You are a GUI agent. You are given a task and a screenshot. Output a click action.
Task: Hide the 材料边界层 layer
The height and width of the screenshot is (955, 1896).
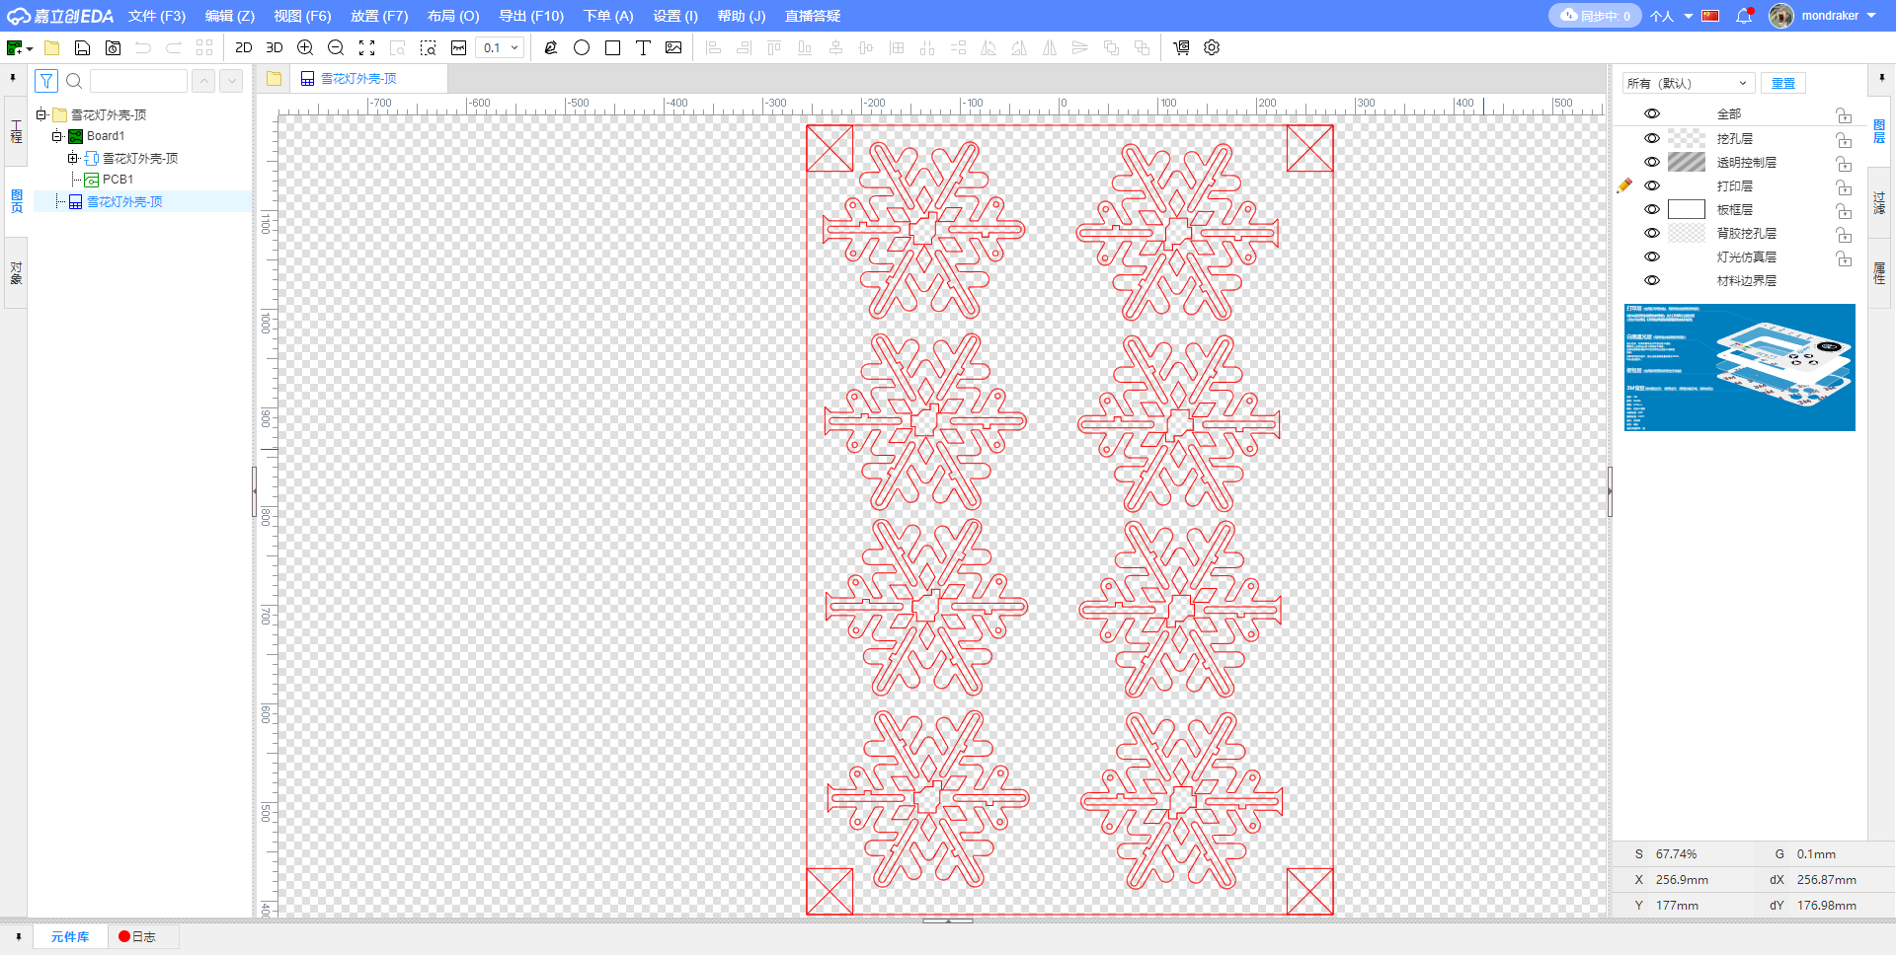pyautogui.click(x=1652, y=280)
